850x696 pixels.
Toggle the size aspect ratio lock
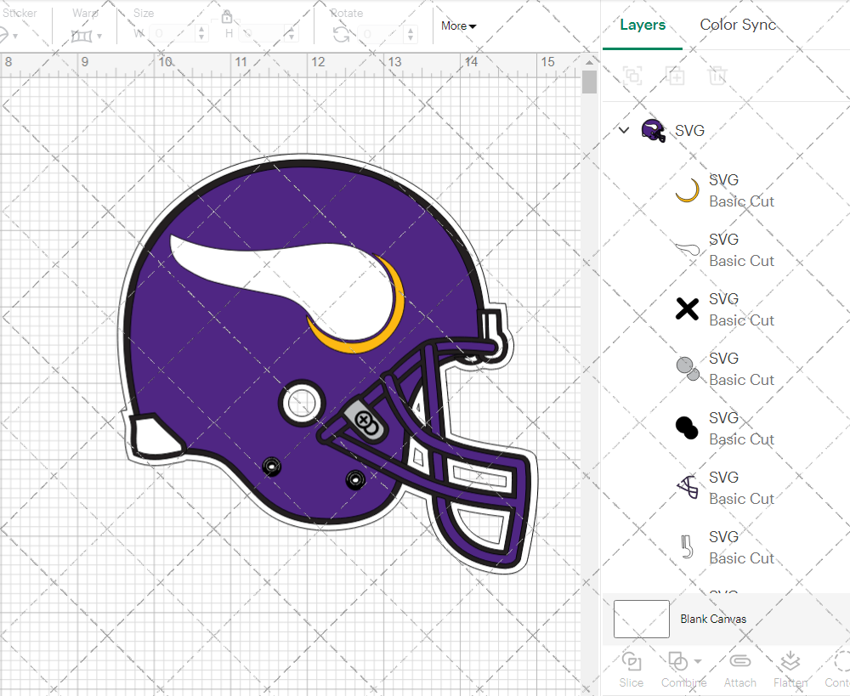pos(227,17)
